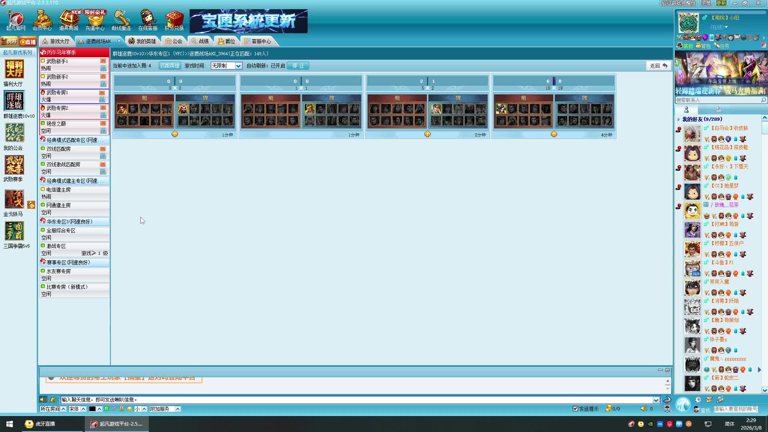Click the black text color swatch

pos(92,409)
